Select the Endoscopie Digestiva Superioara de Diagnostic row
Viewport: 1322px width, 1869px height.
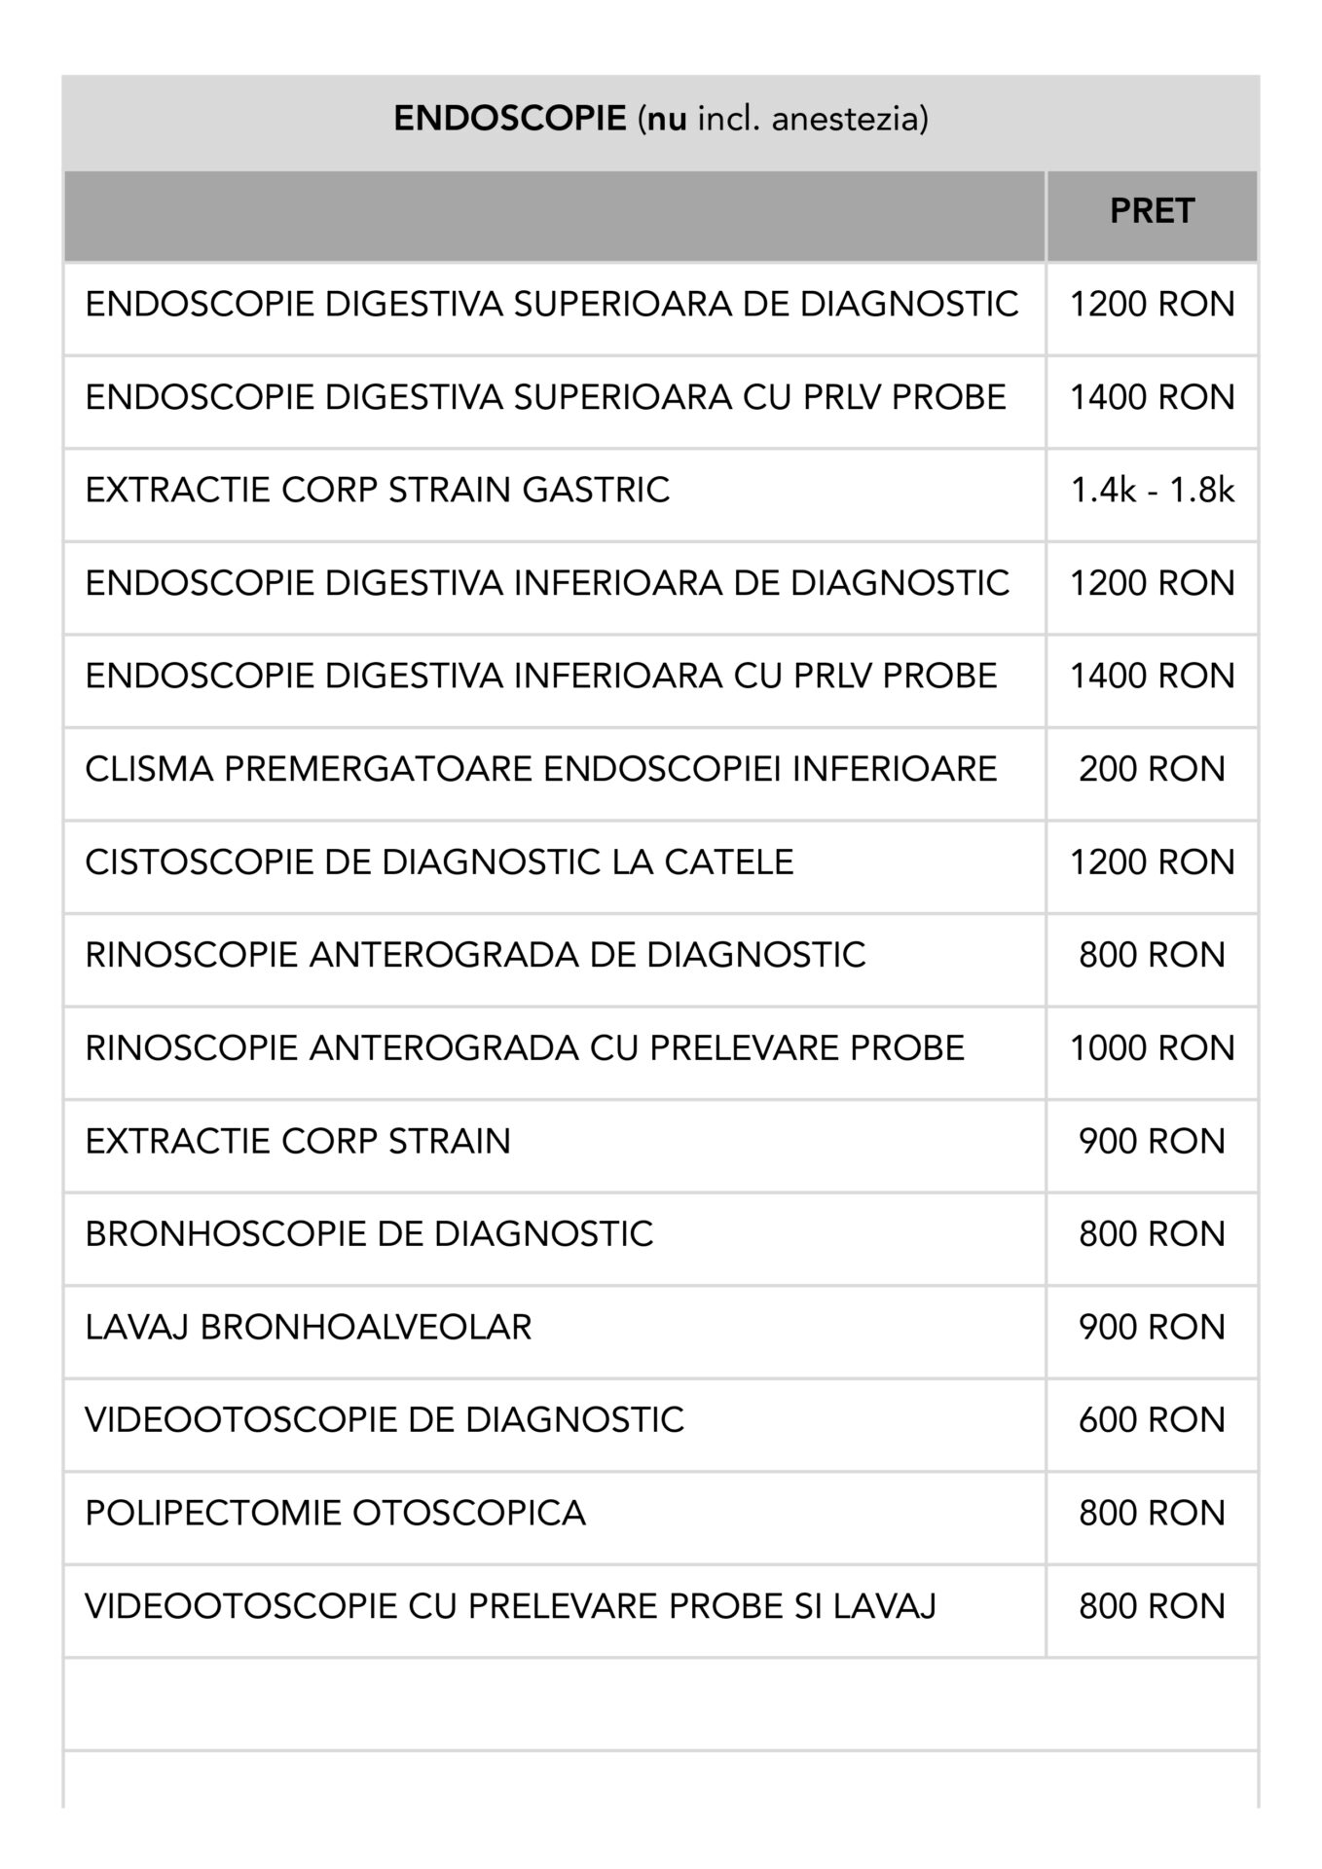point(551,305)
